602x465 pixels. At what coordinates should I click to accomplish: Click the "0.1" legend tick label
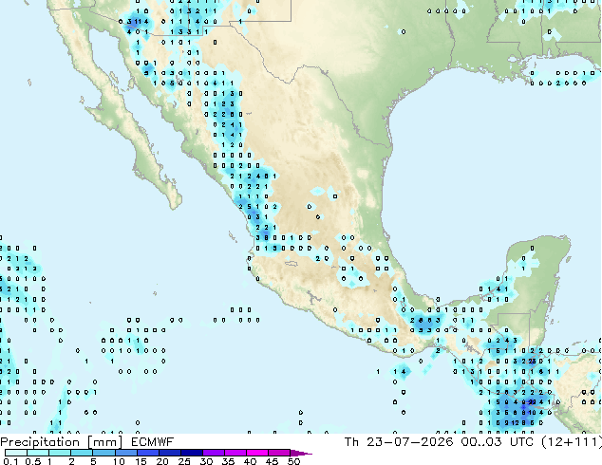coord(10,461)
